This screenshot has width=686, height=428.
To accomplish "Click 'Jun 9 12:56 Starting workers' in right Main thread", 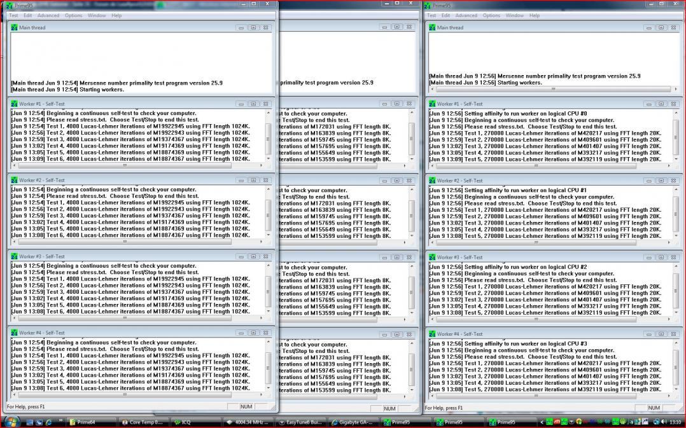I will coord(486,83).
